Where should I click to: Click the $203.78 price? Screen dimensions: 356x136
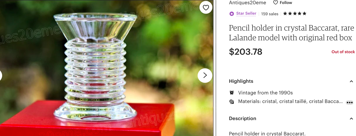click(x=246, y=52)
